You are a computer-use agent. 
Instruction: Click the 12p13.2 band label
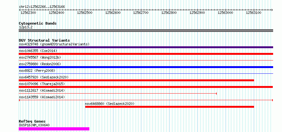26,27
